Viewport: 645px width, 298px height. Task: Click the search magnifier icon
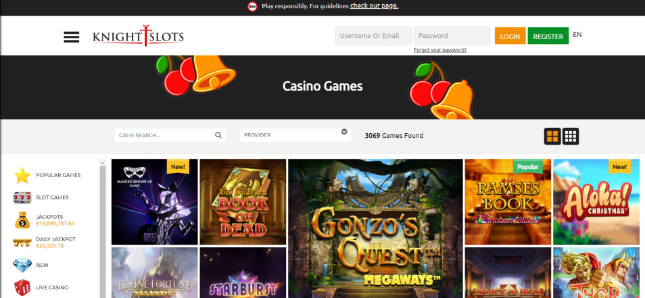(218, 135)
